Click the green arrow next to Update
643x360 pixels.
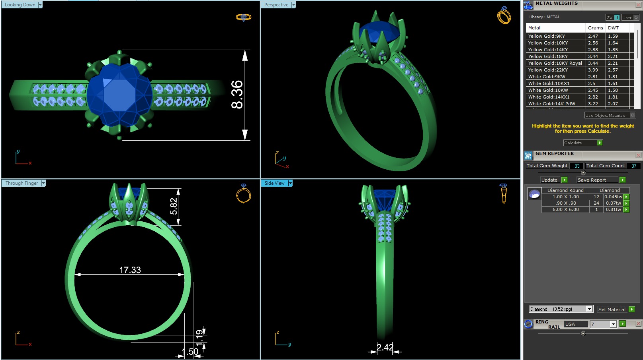click(564, 180)
